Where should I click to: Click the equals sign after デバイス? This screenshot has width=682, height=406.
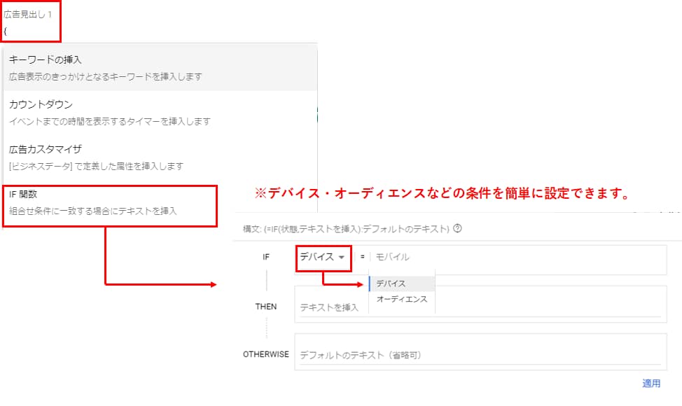tap(363, 258)
